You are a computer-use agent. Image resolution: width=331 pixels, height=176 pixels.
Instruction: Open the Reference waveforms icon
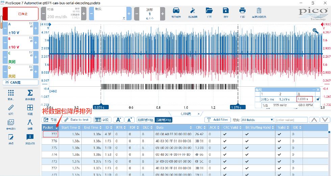[11, 123]
